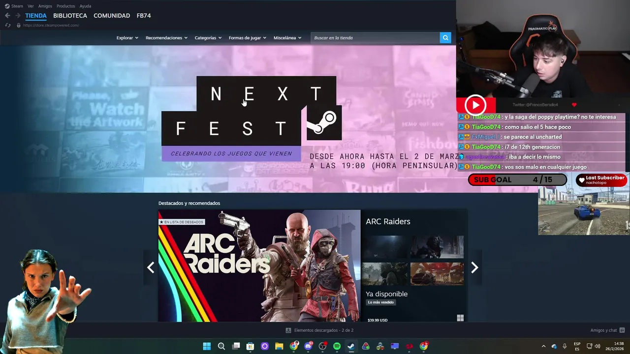This screenshot has height=354, width=630.
Task: View the bottom-right ARC Raiders screenshot thumbnail
Action: click(437, 274)
